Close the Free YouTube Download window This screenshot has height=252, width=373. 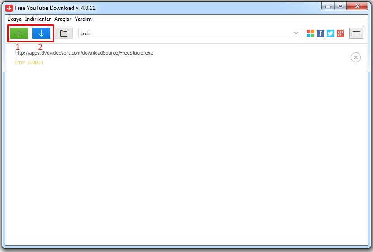pyautogui.click(x=357, y=6)
